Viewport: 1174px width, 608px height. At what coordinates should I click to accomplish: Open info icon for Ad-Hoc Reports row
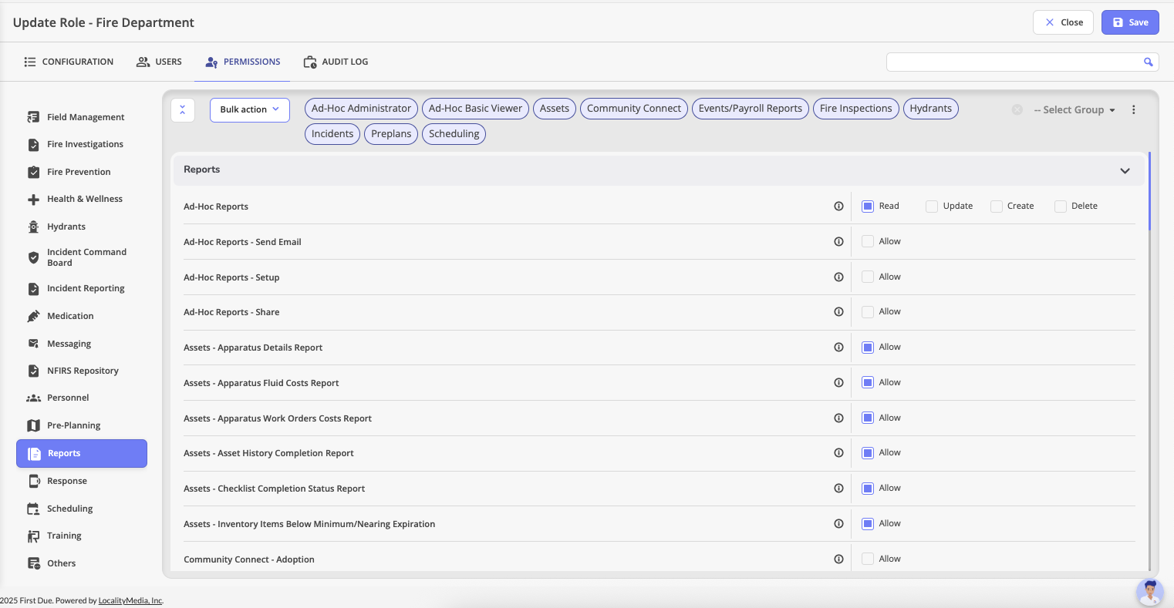coord(838,206)
